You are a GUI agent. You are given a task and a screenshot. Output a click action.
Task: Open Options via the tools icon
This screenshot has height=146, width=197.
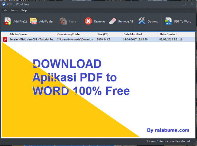pyautogui.click(x=142, y=21)
